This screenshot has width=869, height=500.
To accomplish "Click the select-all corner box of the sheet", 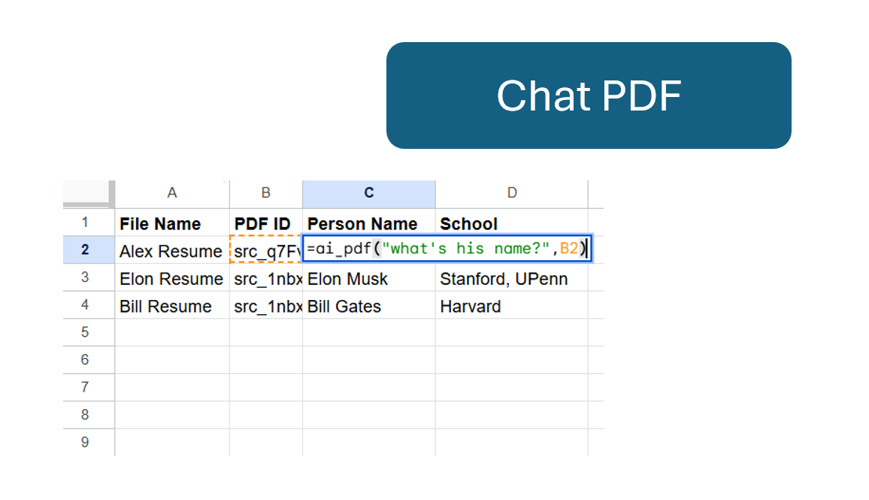I will coord(89,193).
